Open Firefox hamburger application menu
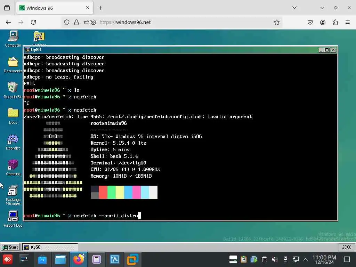This screenshot has height=267, width=356. (x=348, y=22)
